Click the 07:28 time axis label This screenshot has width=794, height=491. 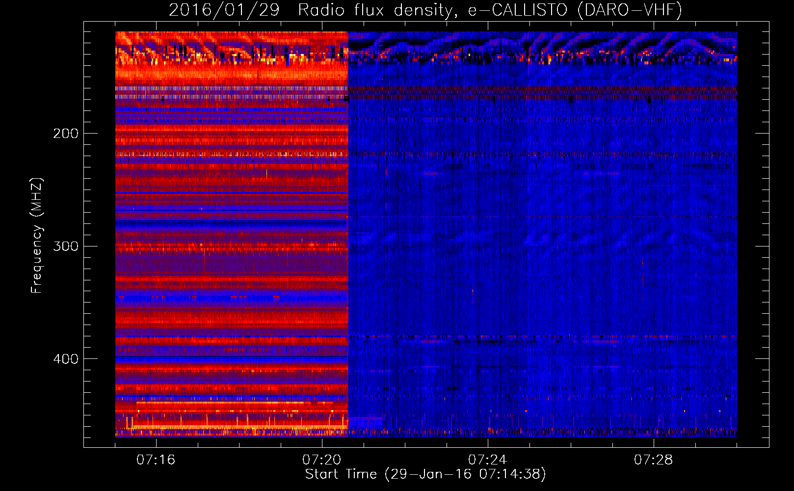pos(653,460)
